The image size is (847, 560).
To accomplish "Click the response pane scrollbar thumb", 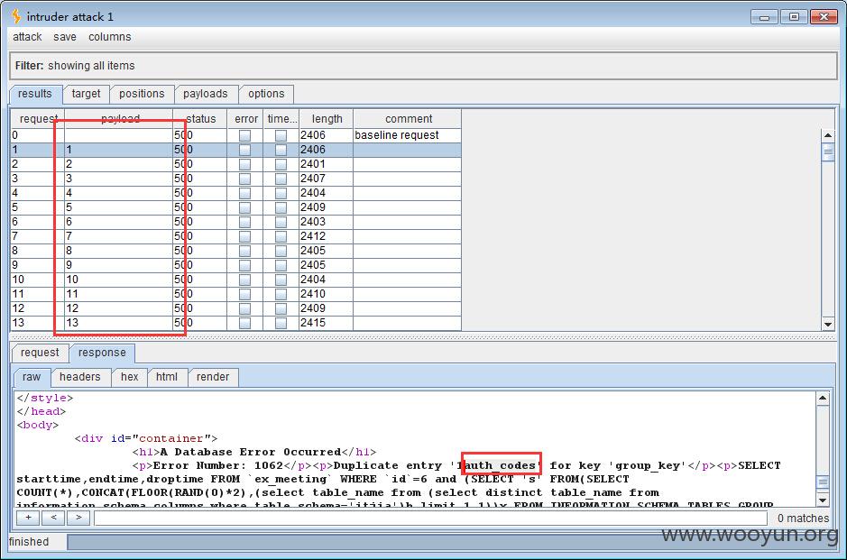I will (x=822, y=482).
